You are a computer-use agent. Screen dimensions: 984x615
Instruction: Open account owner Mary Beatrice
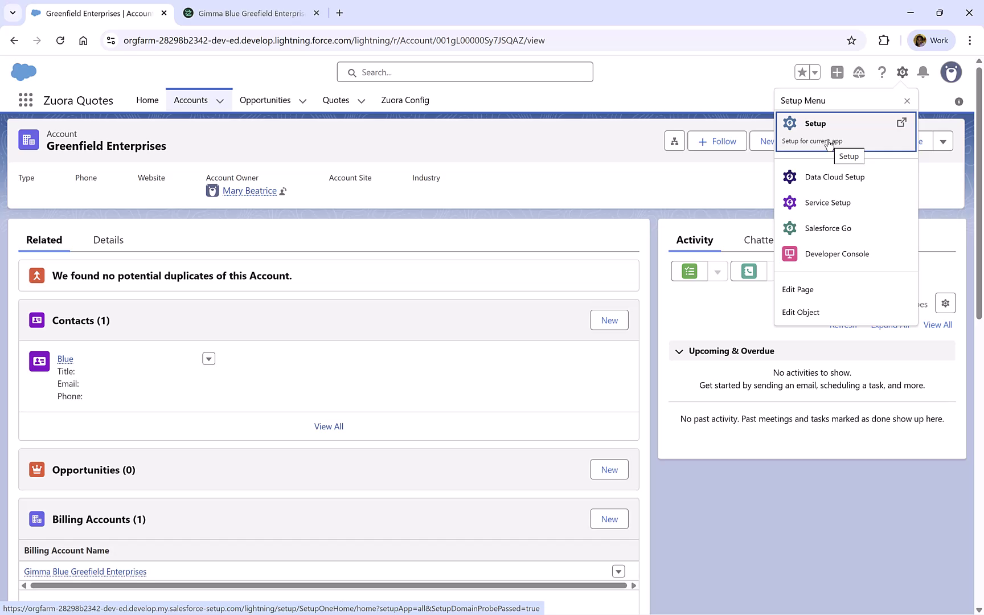tap(249, 190)
